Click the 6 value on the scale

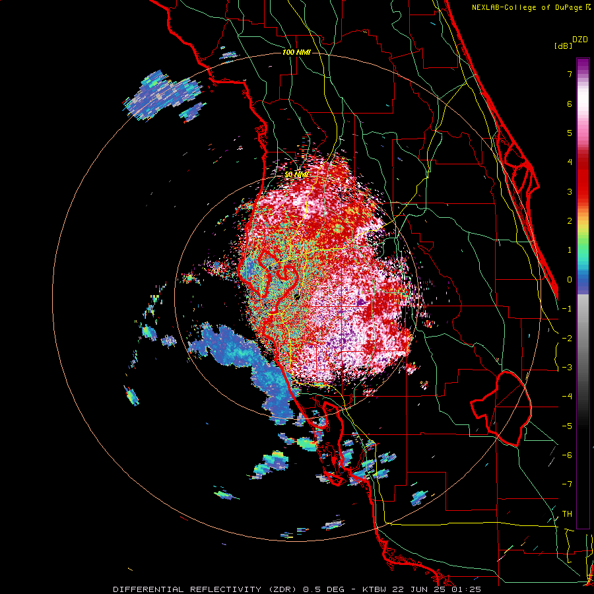(570, 104)
